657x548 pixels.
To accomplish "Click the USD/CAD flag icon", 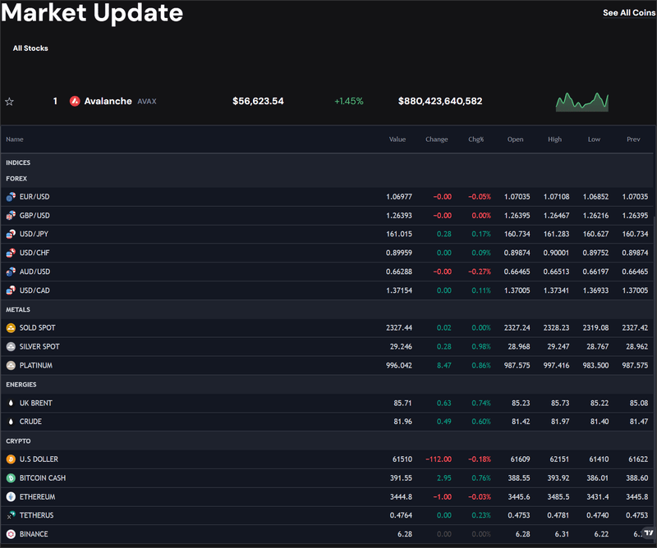I will tap(11, 290).
